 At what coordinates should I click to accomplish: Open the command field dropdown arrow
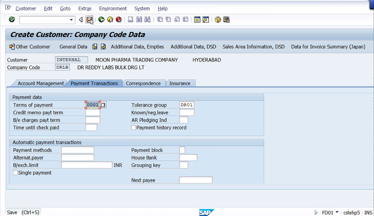(x=71, y=20)
